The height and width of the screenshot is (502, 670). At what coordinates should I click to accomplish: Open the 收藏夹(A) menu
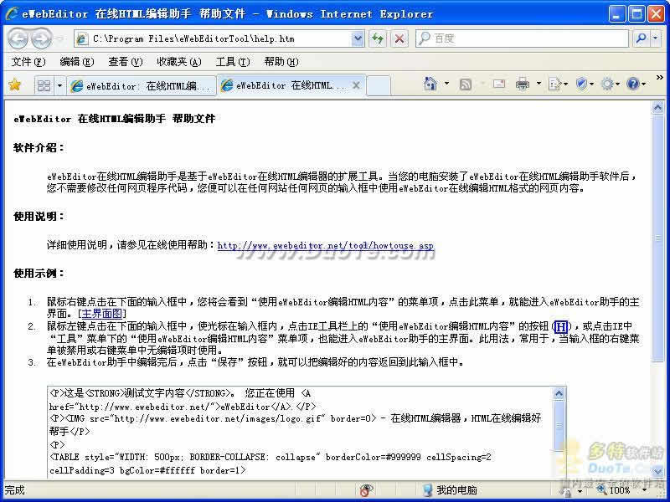tap(179, 62)
